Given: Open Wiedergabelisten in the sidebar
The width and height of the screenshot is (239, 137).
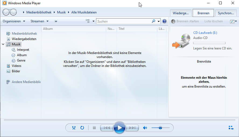Looking at the screenshot, I should point(24,39).
